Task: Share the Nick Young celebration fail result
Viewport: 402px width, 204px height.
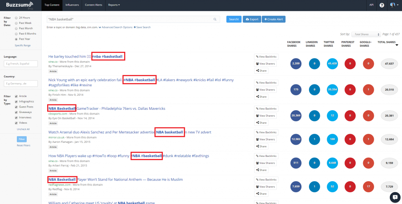Action: (x=261, y=97)
